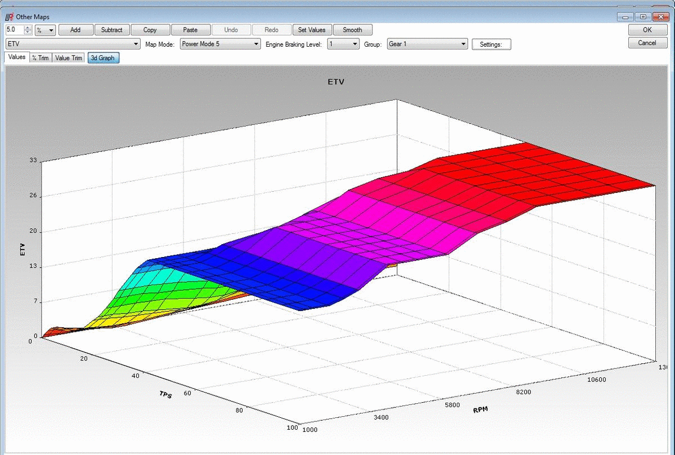Viewport: 675px width, 455px height.
Task: Click the Copy button
Action: point(150,30)
